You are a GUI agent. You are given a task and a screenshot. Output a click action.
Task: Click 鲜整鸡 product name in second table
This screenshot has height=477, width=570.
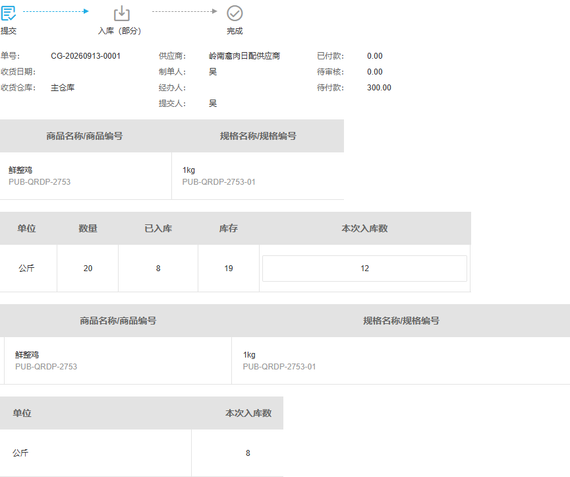pyautogui.click(x=27, y=355)
